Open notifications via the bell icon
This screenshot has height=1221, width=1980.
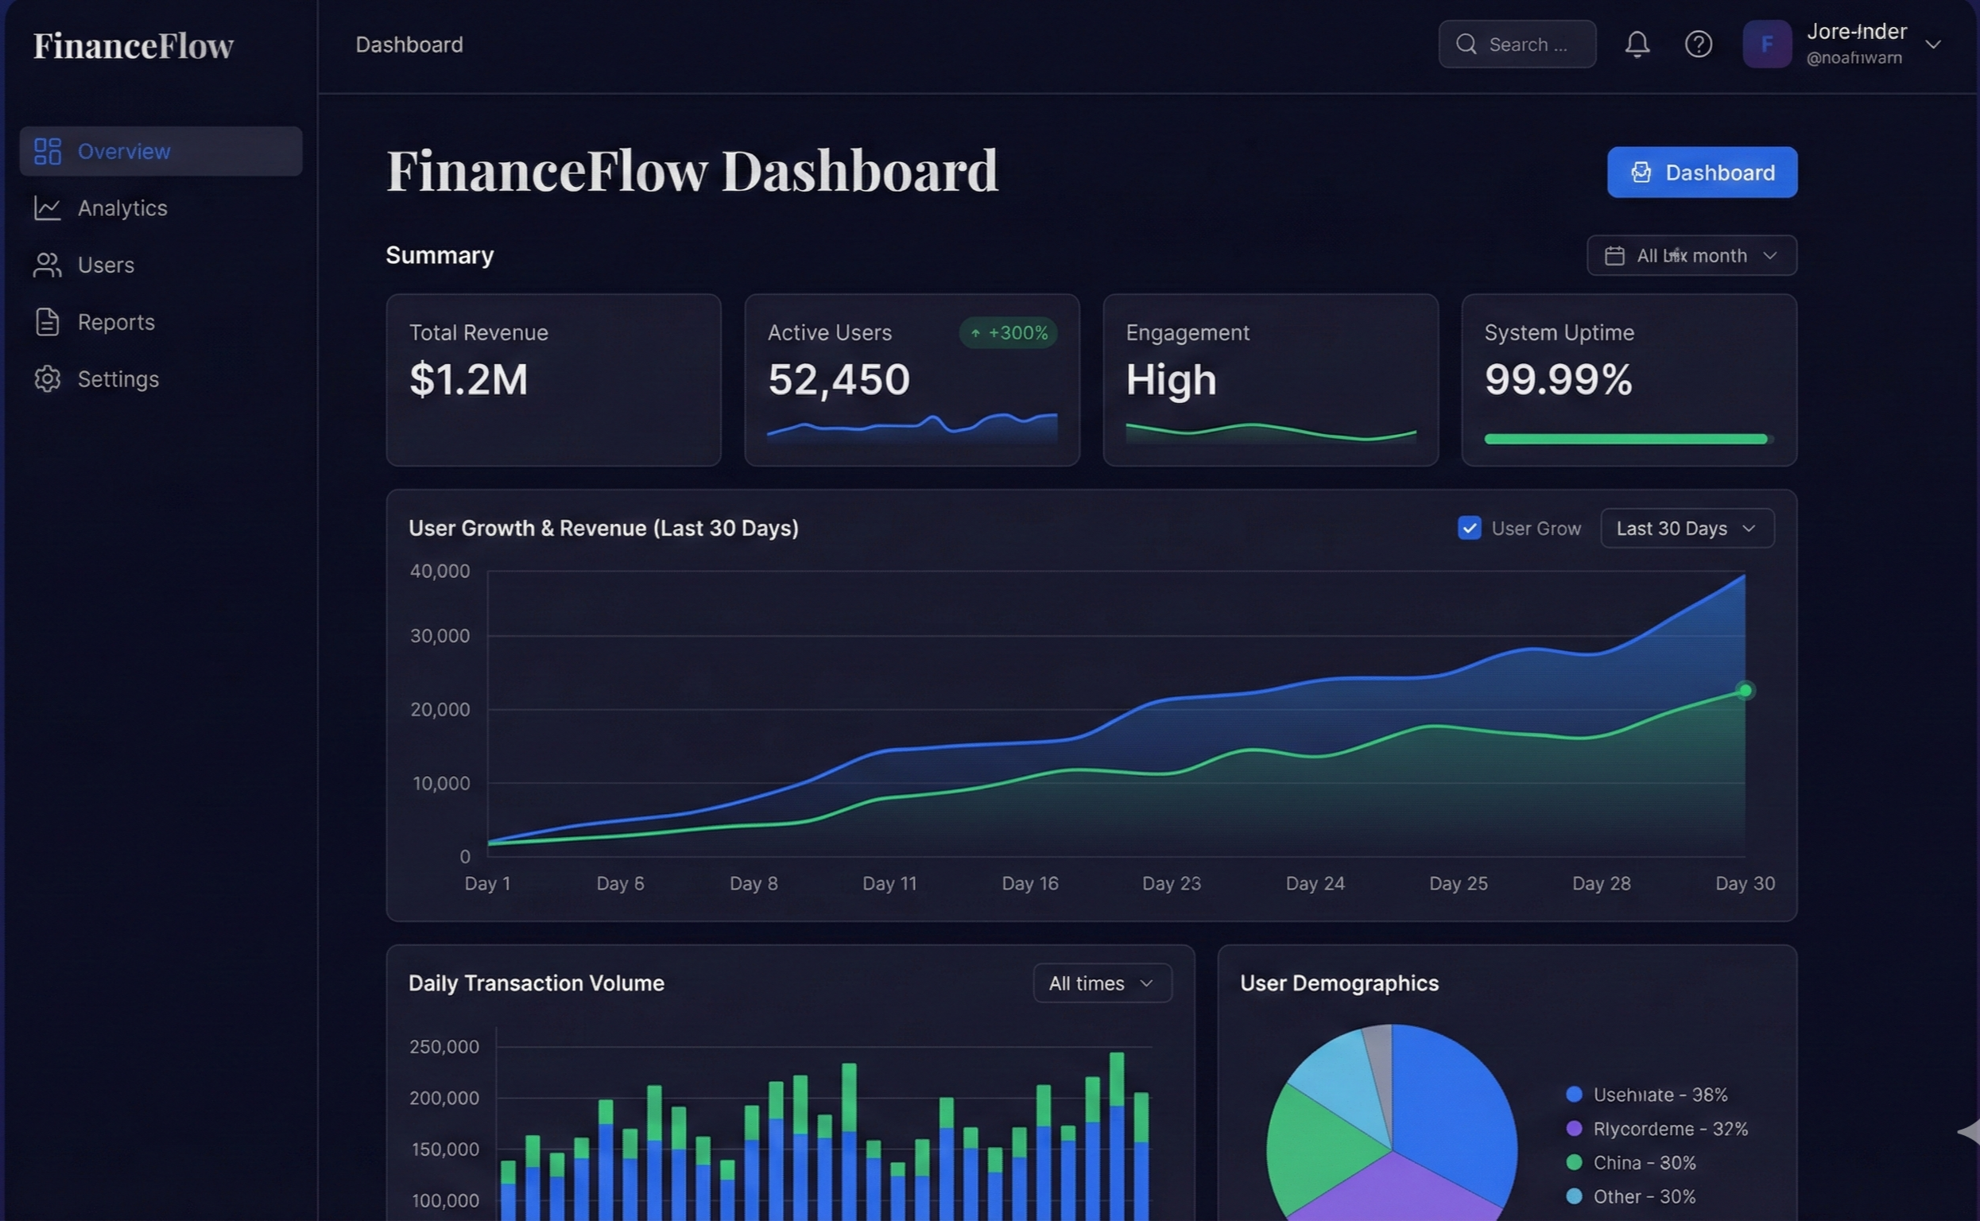point(1637,45)
